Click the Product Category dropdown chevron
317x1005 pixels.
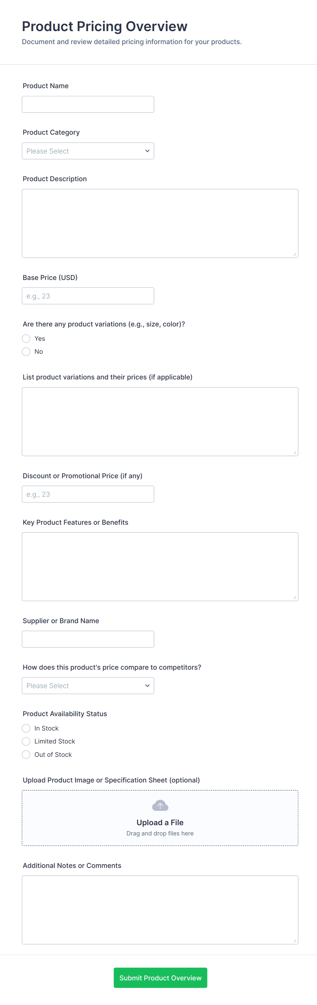(x=147, y=151)
